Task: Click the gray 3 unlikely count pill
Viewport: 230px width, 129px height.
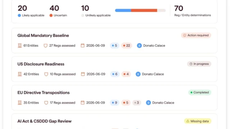Action: coord(137,103)
